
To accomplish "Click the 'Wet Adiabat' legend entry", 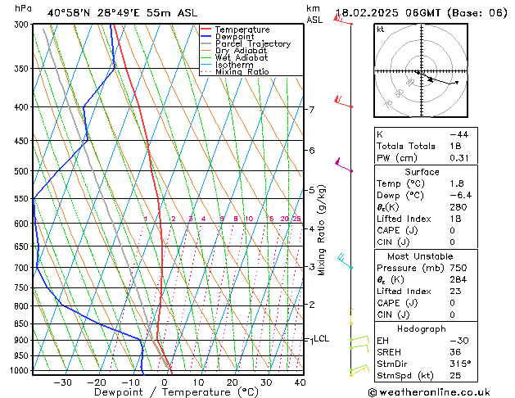I will (242, 57).
